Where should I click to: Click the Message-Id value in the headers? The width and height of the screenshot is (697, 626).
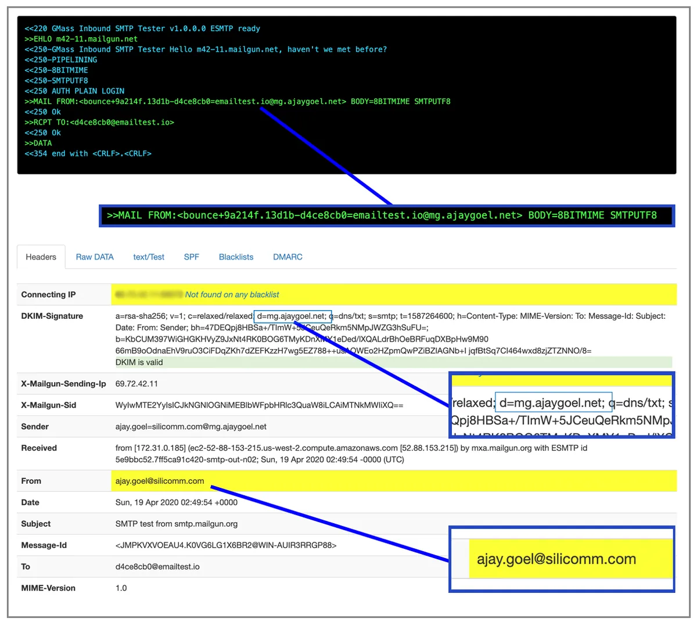pyautogui.click(x=226, y=545)
